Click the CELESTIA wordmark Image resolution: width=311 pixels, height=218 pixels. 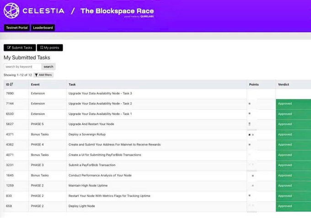tap(43, 11)
